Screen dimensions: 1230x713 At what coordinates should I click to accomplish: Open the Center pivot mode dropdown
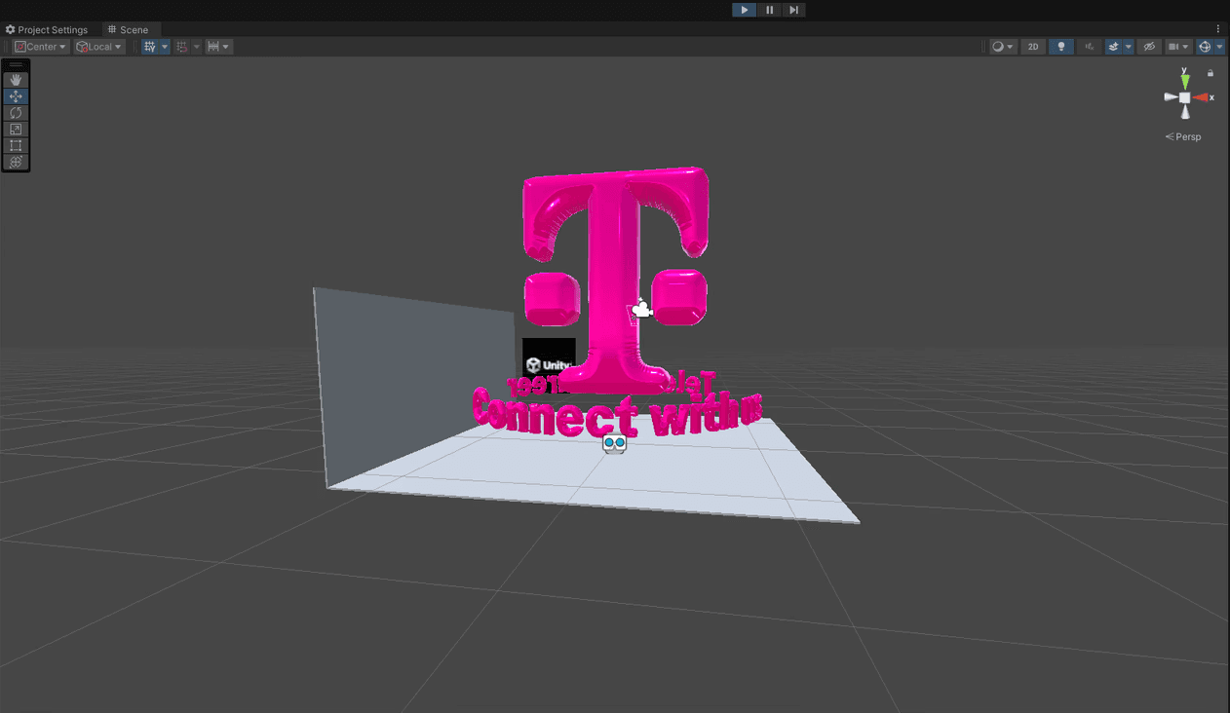[40, 47]
